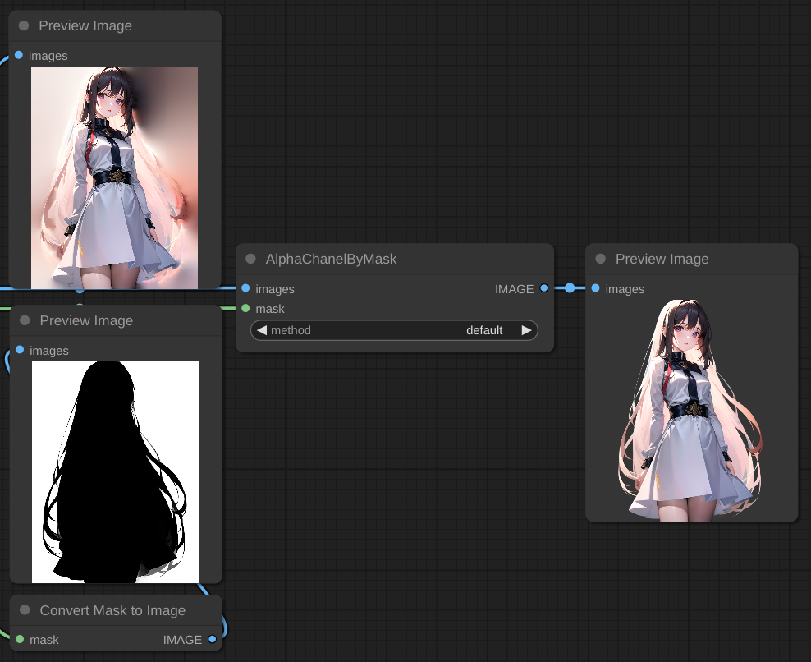Click the green mask input socket on AlphaChanelByMask
Screen dimensions: 811x662
tap(245, 308)
